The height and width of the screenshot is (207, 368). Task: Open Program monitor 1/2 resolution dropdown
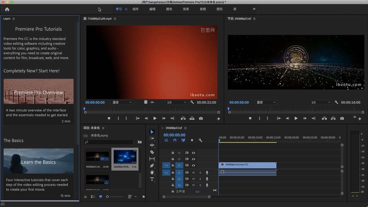pos(321,102)
